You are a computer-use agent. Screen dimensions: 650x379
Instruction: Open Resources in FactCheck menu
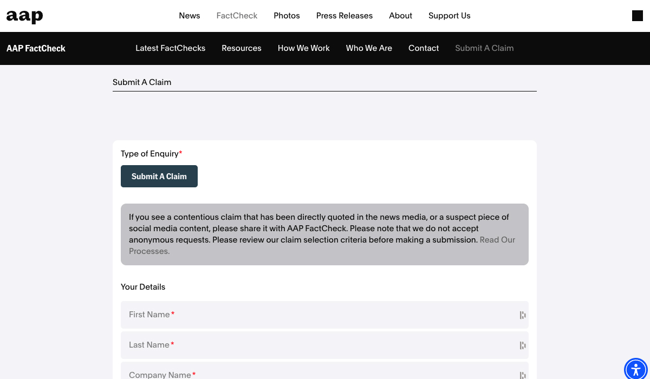pyautogui.click(x=242, y=48)
